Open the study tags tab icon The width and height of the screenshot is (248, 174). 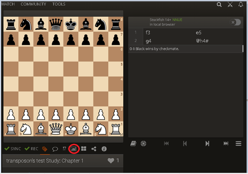[45, 149]
